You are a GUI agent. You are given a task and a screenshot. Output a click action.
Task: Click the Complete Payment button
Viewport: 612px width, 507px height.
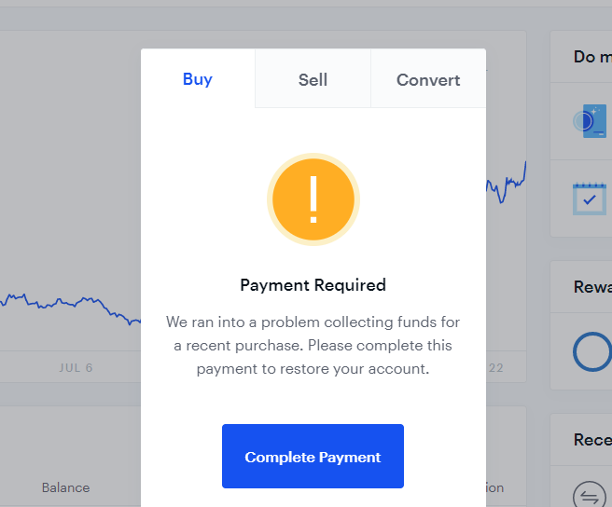click(x=313, y=456)
